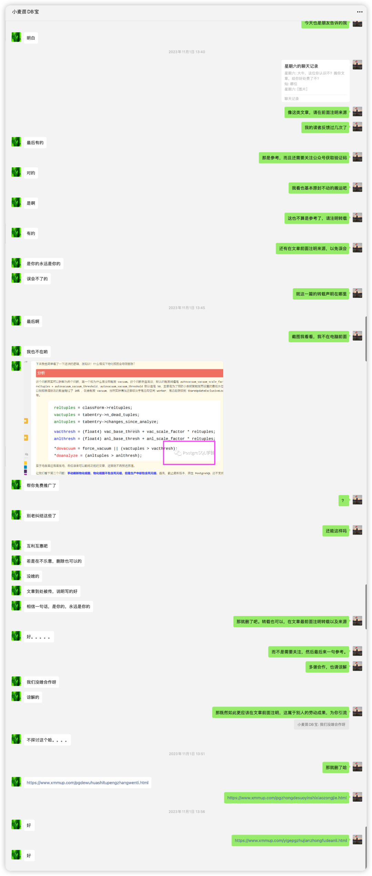The image size is (372, 876).
Task: Click the avatar beside 不探讨这个哈。。。。
Action: click(x=16, y=739)
